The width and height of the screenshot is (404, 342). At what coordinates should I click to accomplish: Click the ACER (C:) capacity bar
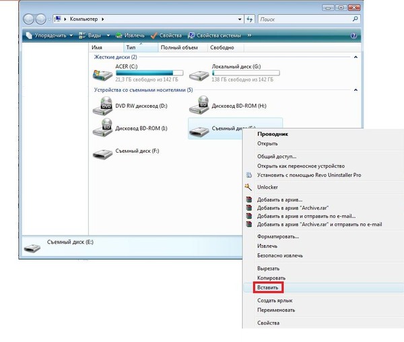149,73
